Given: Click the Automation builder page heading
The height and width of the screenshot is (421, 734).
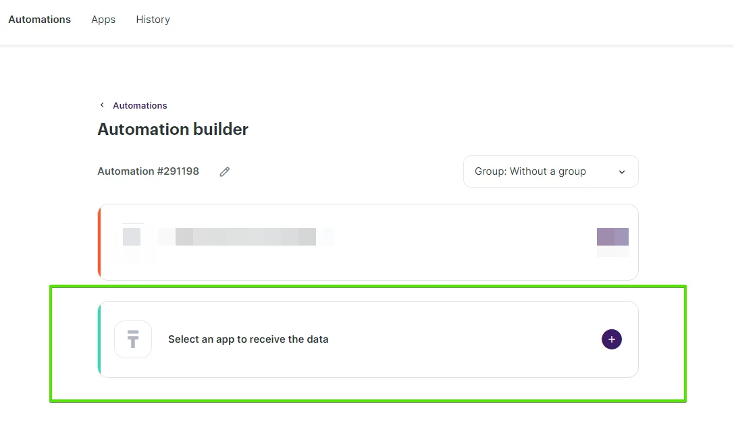Looking at the screenshot, I should (173, 129).
